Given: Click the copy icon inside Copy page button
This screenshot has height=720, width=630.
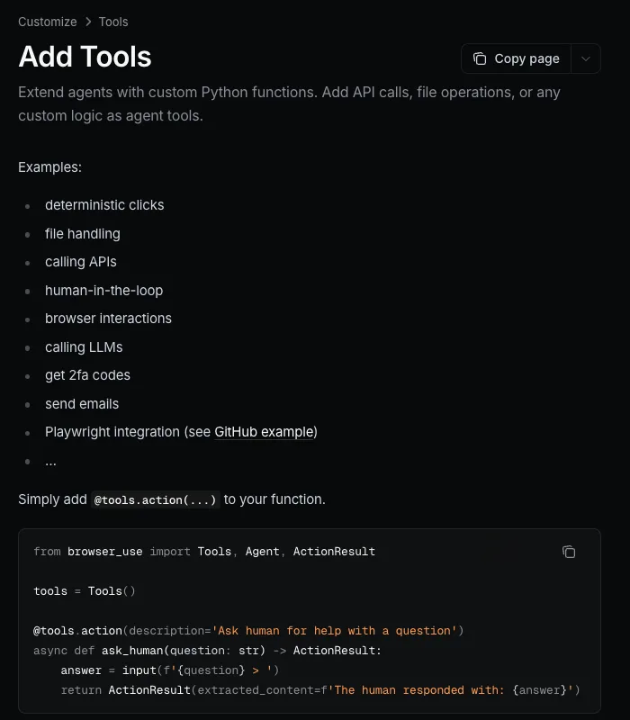Looking at the screenshot, I should click(480, 58).
